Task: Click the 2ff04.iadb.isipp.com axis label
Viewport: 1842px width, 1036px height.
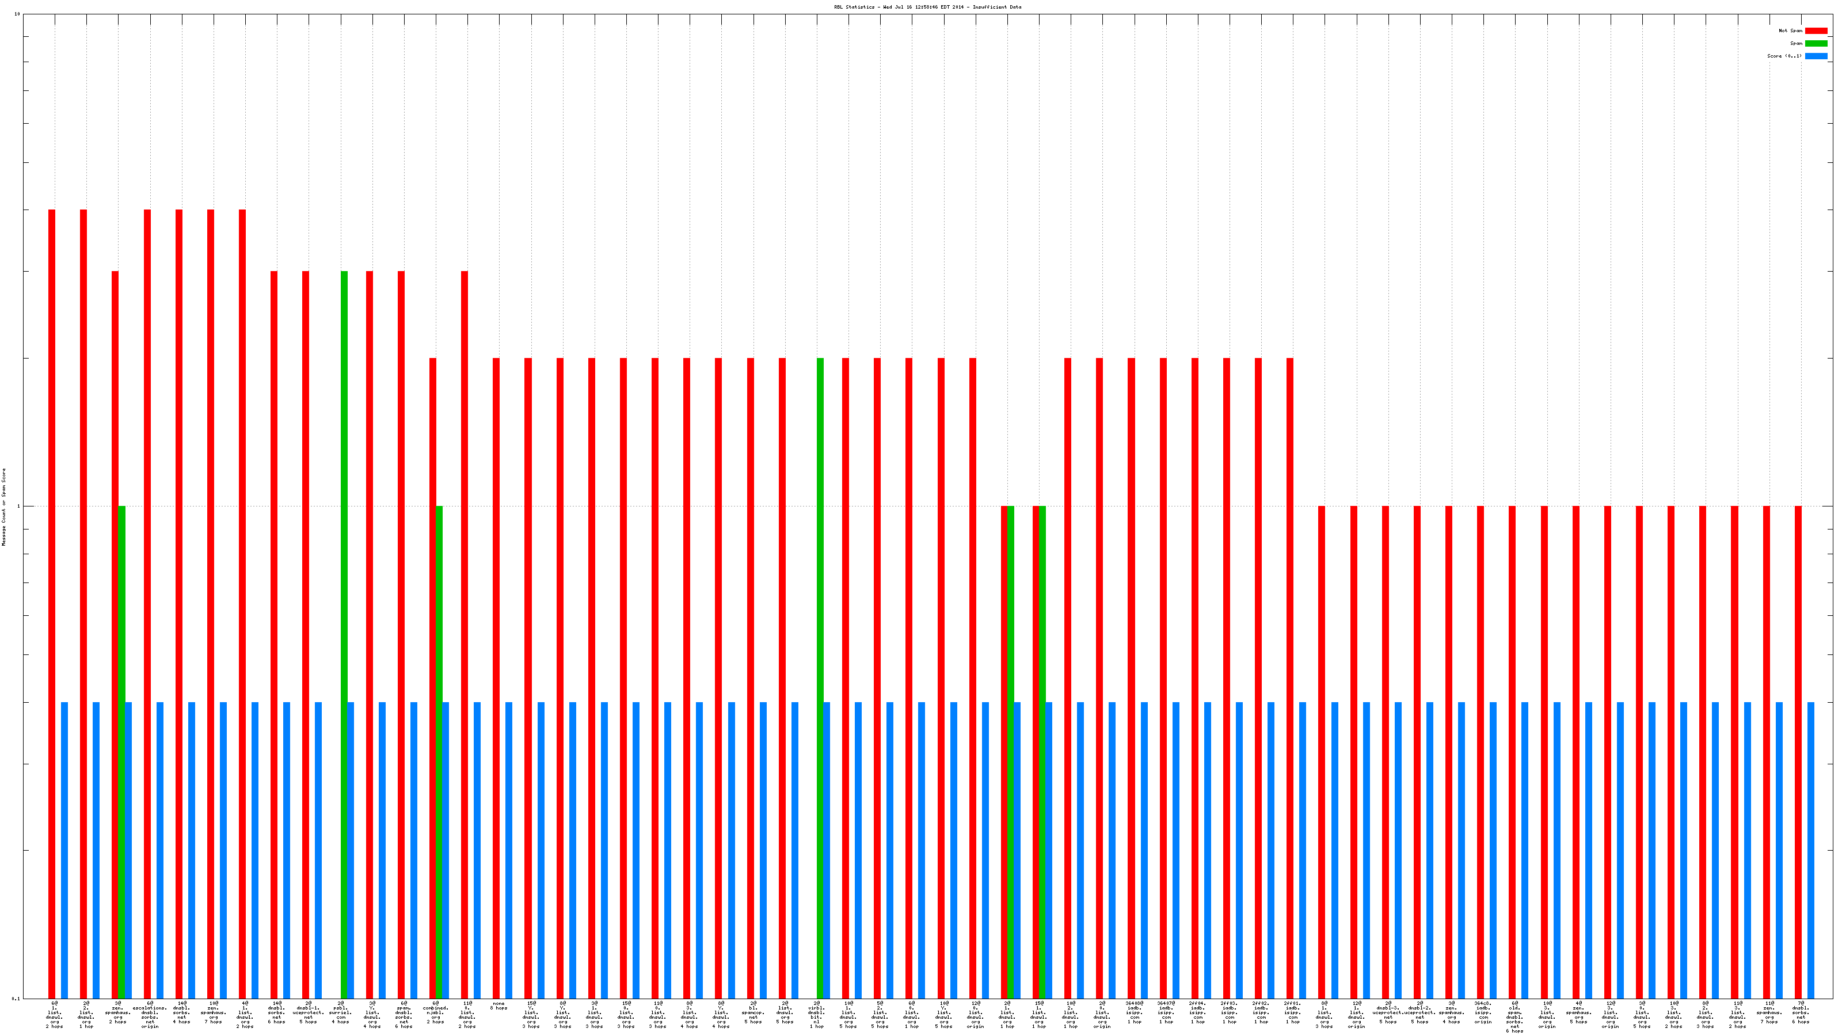Action: point(1198,1012)
